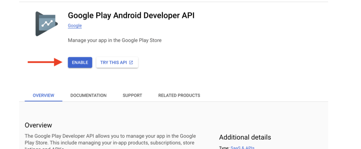Click the blue ENABLE button
This screenshot has width=361, height=149.
click(80, 63)
